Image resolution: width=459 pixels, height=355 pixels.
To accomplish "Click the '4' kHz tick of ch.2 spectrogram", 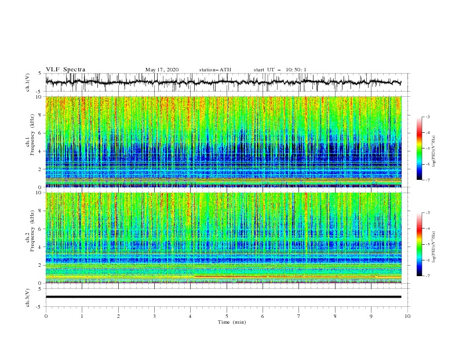I will [x=41, y=247].
